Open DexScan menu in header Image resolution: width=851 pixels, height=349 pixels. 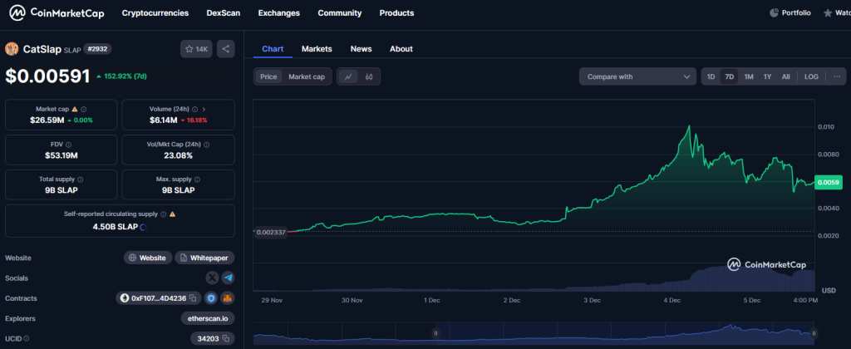(x=224, y=13)
